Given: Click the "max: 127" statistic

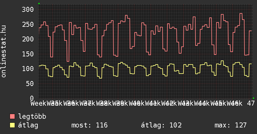Looking at the screenshot, I should coord(230,125).
